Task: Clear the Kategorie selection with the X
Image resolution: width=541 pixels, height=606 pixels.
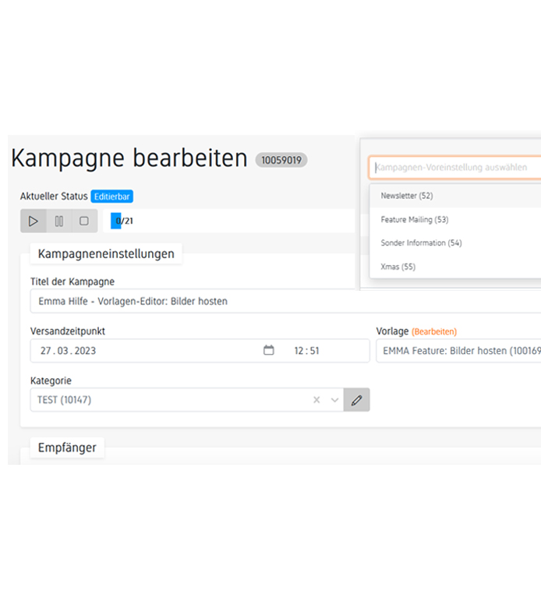Action: [x=316, y=400]
